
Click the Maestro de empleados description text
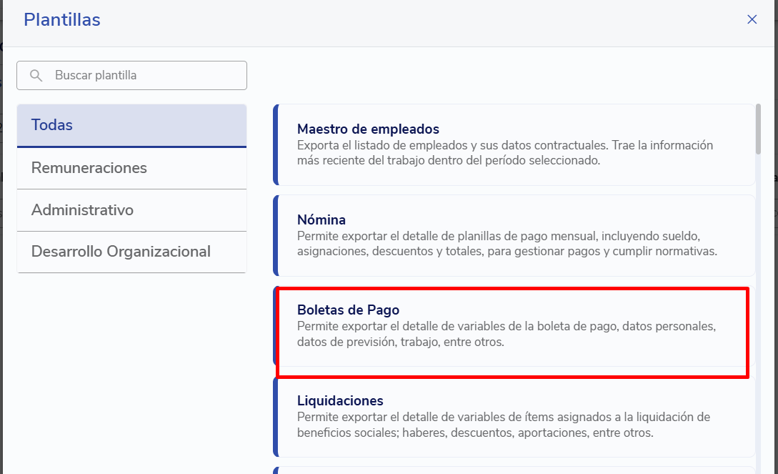point(504,153)
